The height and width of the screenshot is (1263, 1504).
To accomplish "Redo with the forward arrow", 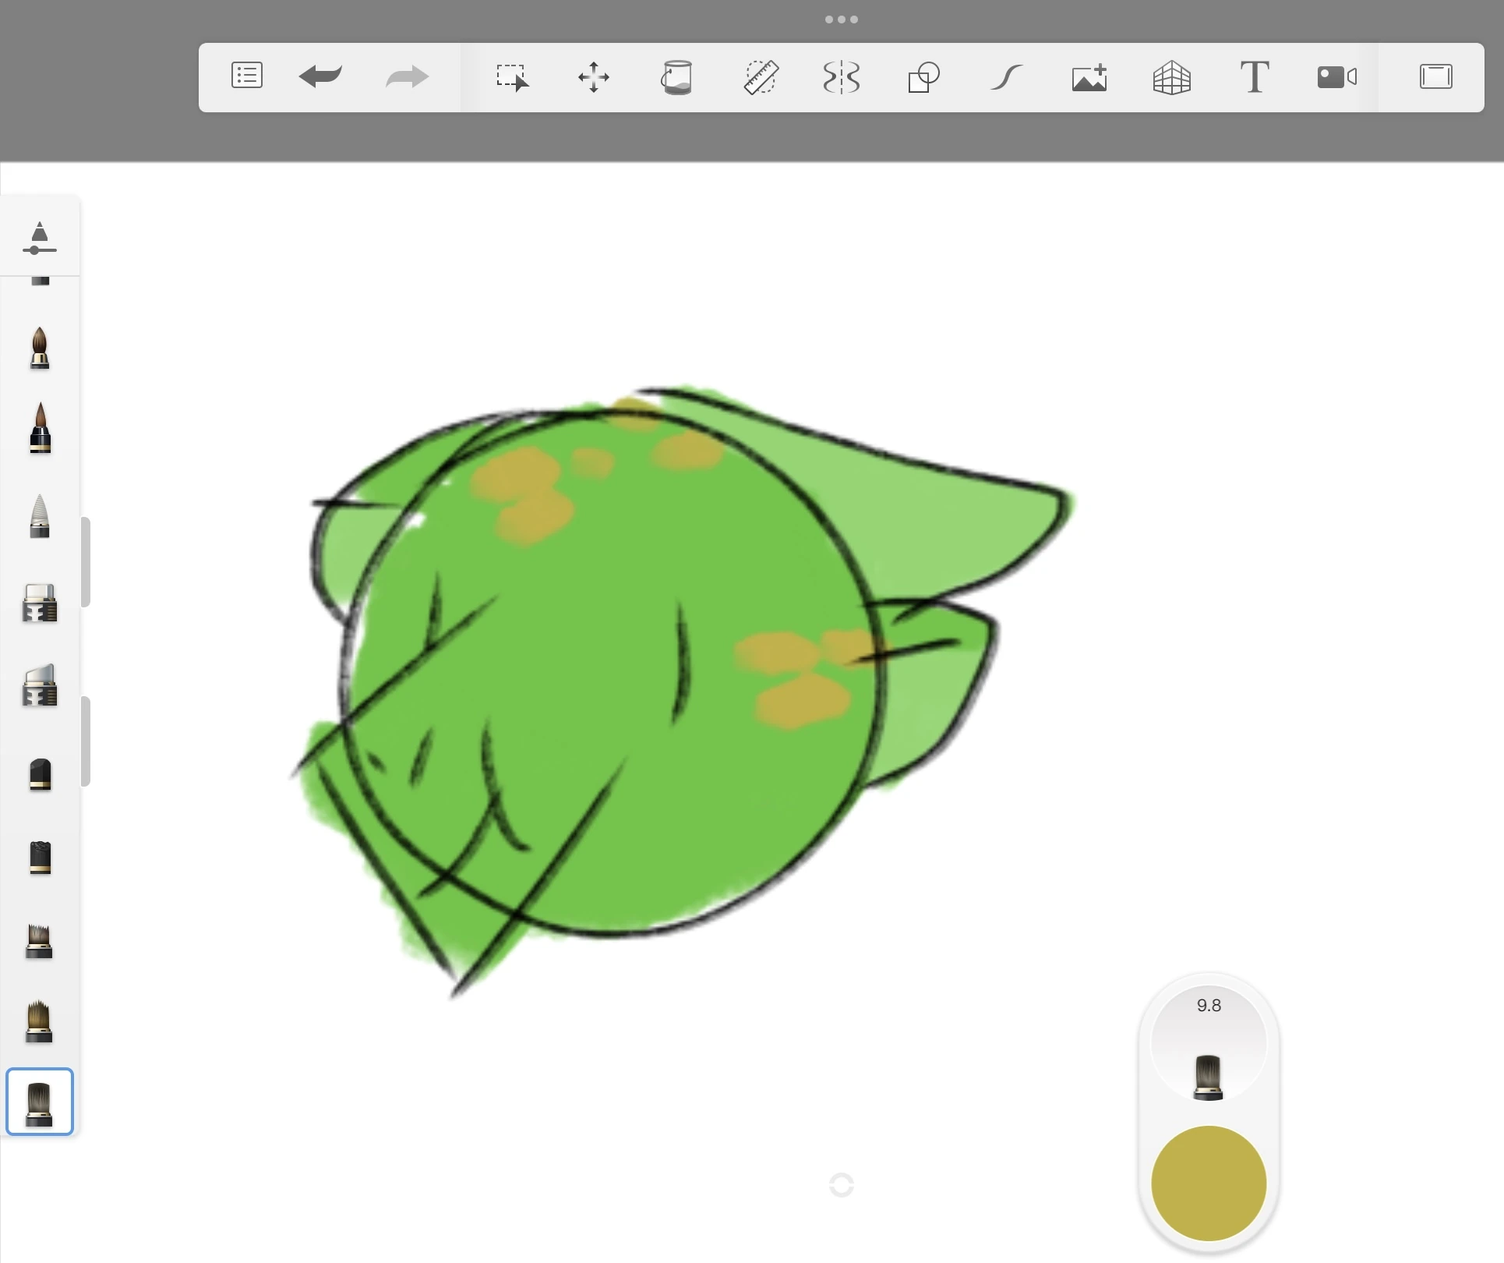I will [x=407, y=76].
